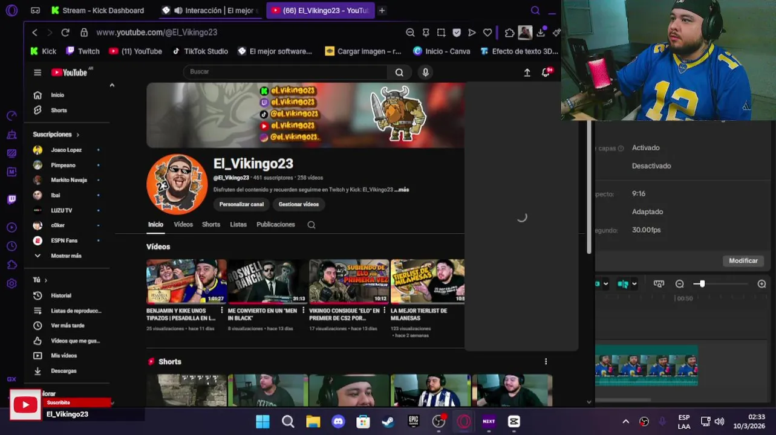
Task: Open options for Benjamin y Kike video
Action: (221, 311)
